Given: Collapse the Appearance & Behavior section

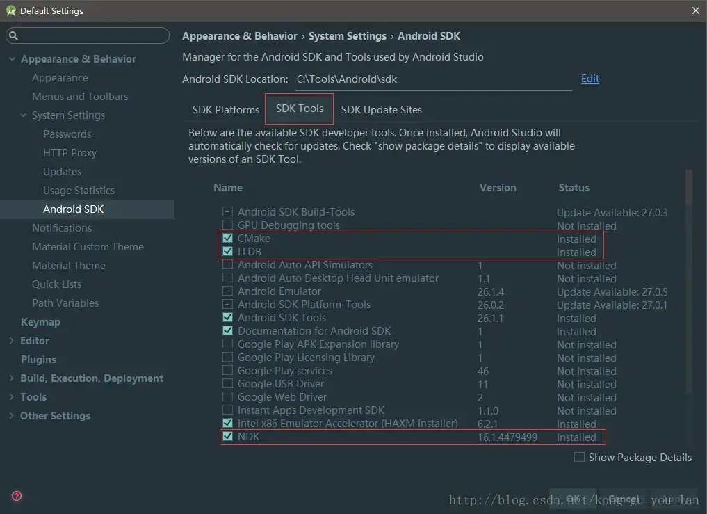Looking at the screenshot, I should tap(13, 58).
